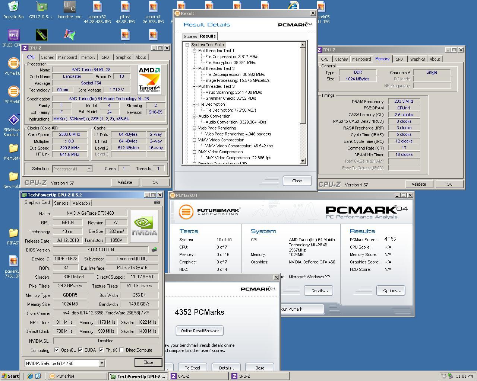Click the Details... button under System

pos(319,291)
